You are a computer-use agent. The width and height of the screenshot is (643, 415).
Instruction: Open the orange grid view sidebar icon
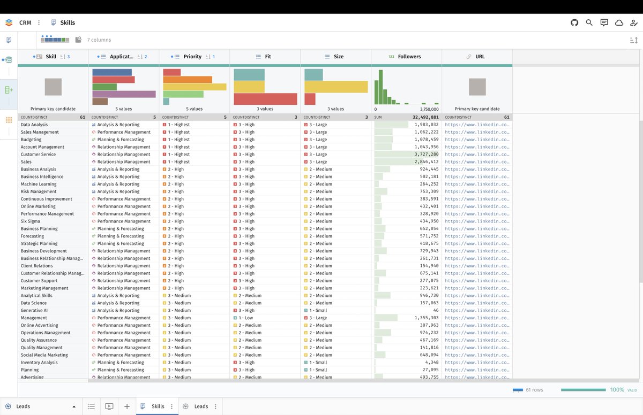coord(9,120)
